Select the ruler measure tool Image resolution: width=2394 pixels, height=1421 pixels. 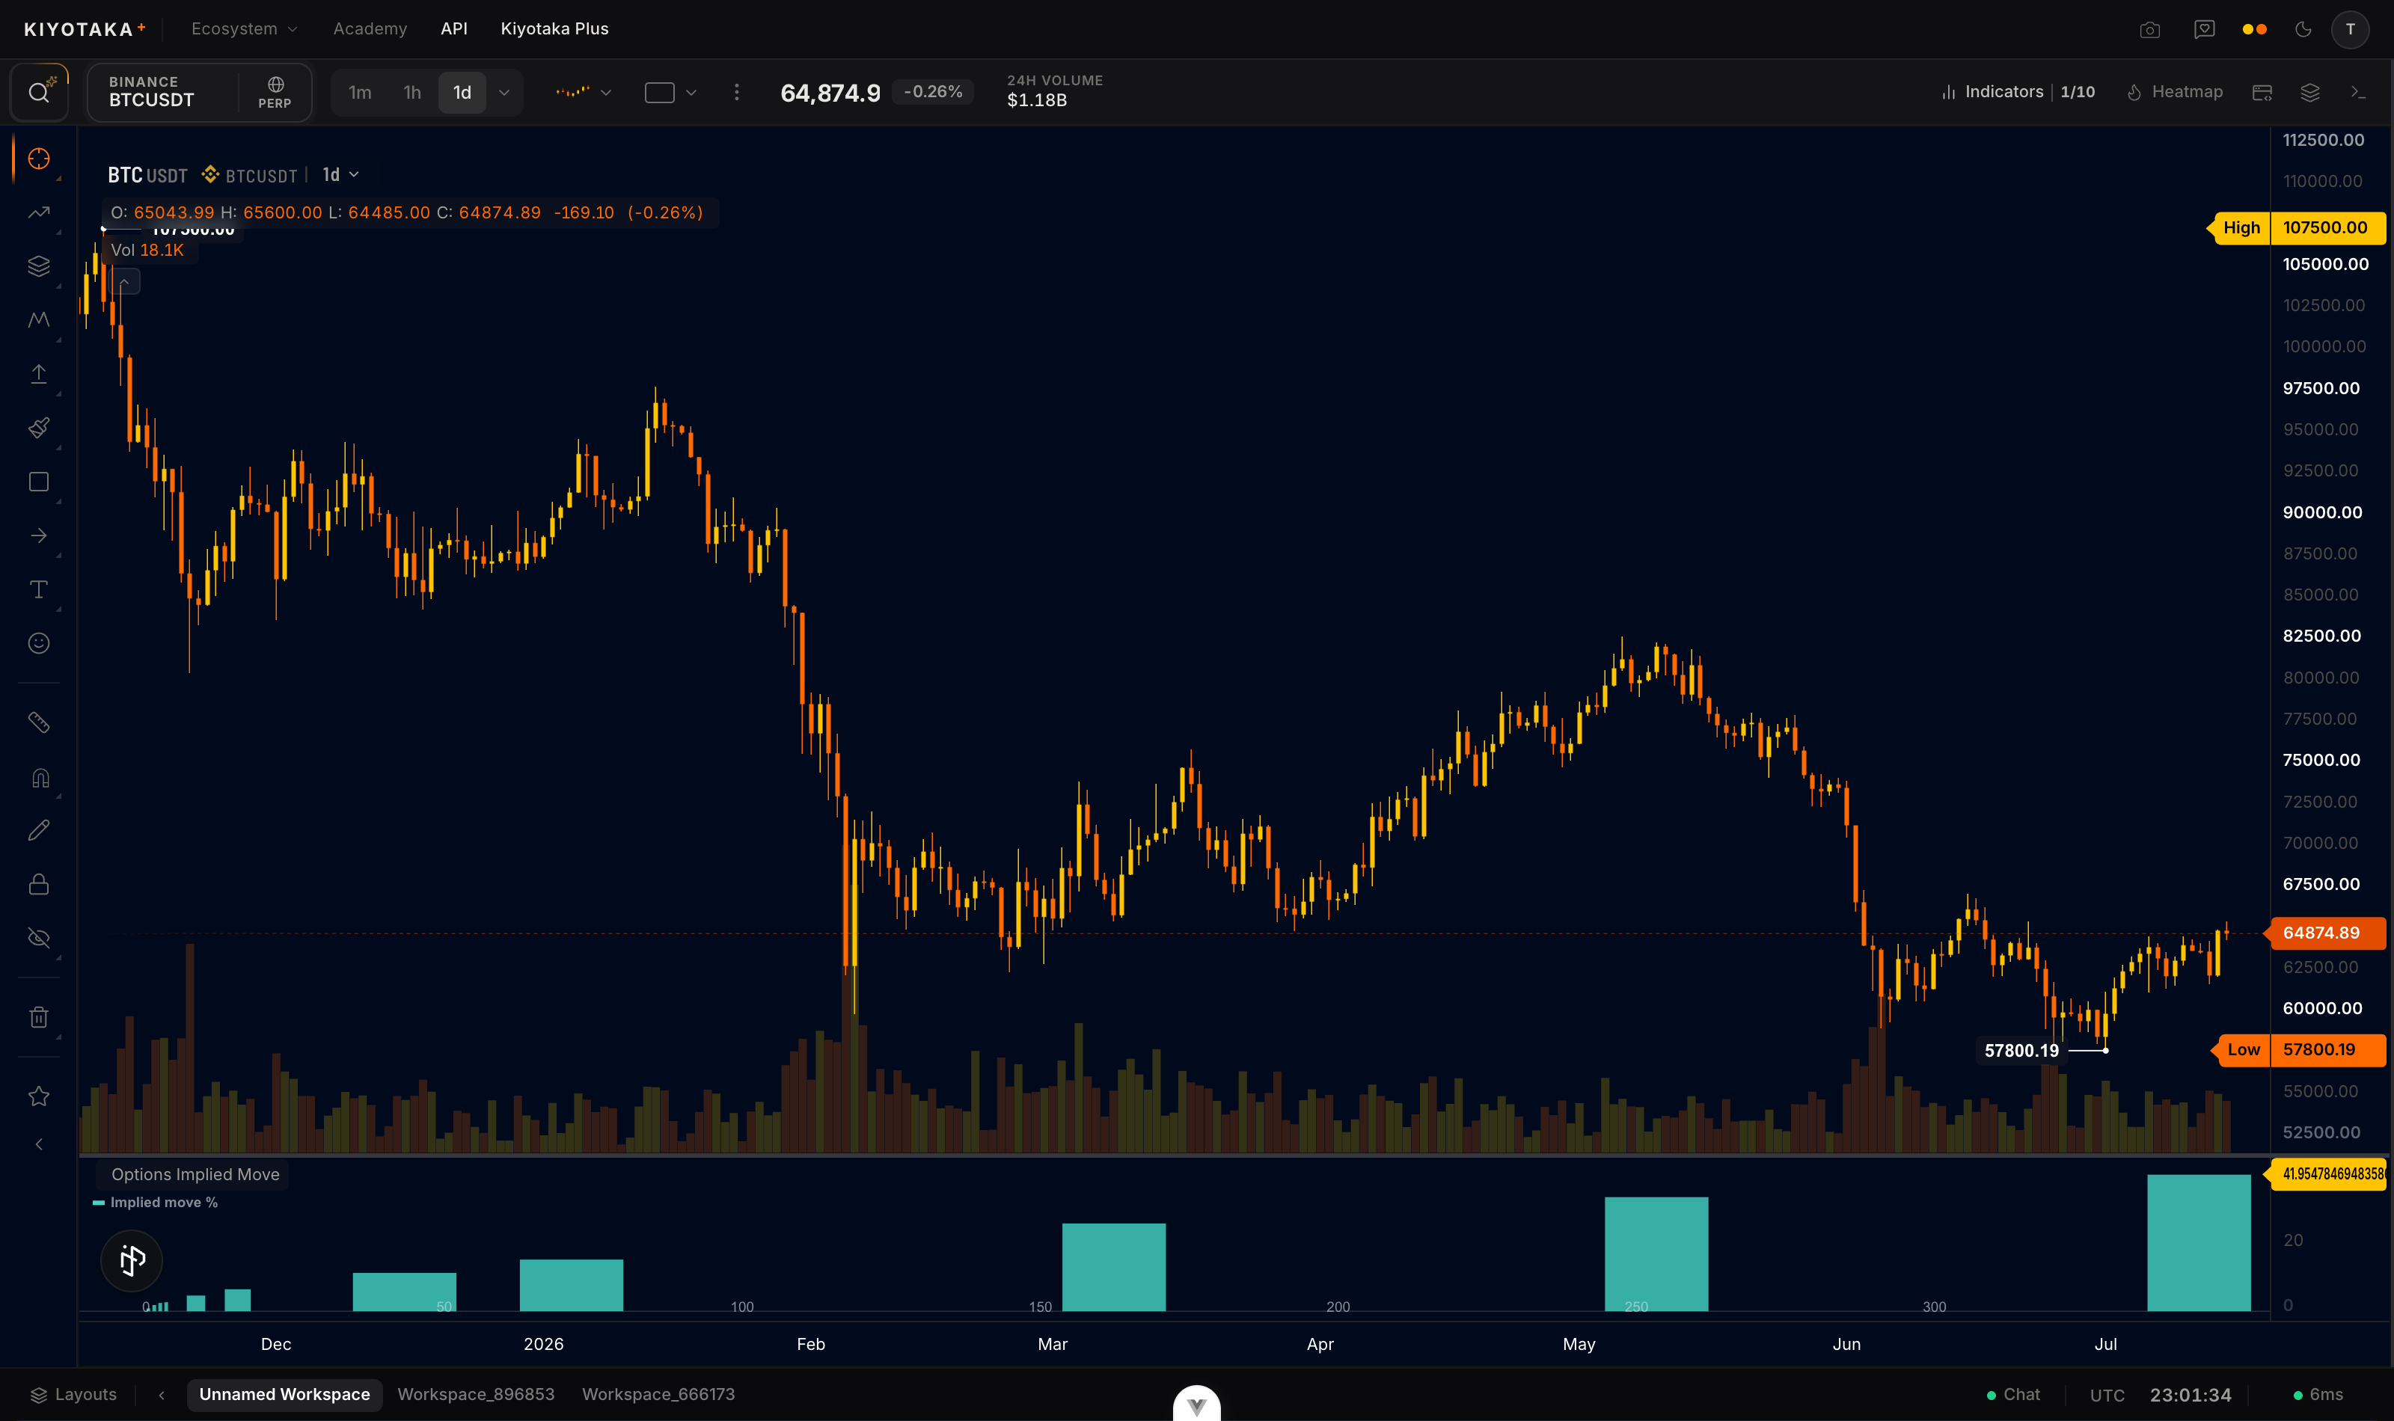point(38,722)
